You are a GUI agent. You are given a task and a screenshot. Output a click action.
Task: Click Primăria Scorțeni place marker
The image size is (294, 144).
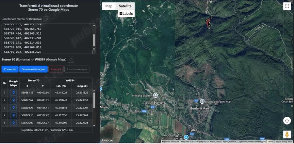coord(155,96)
